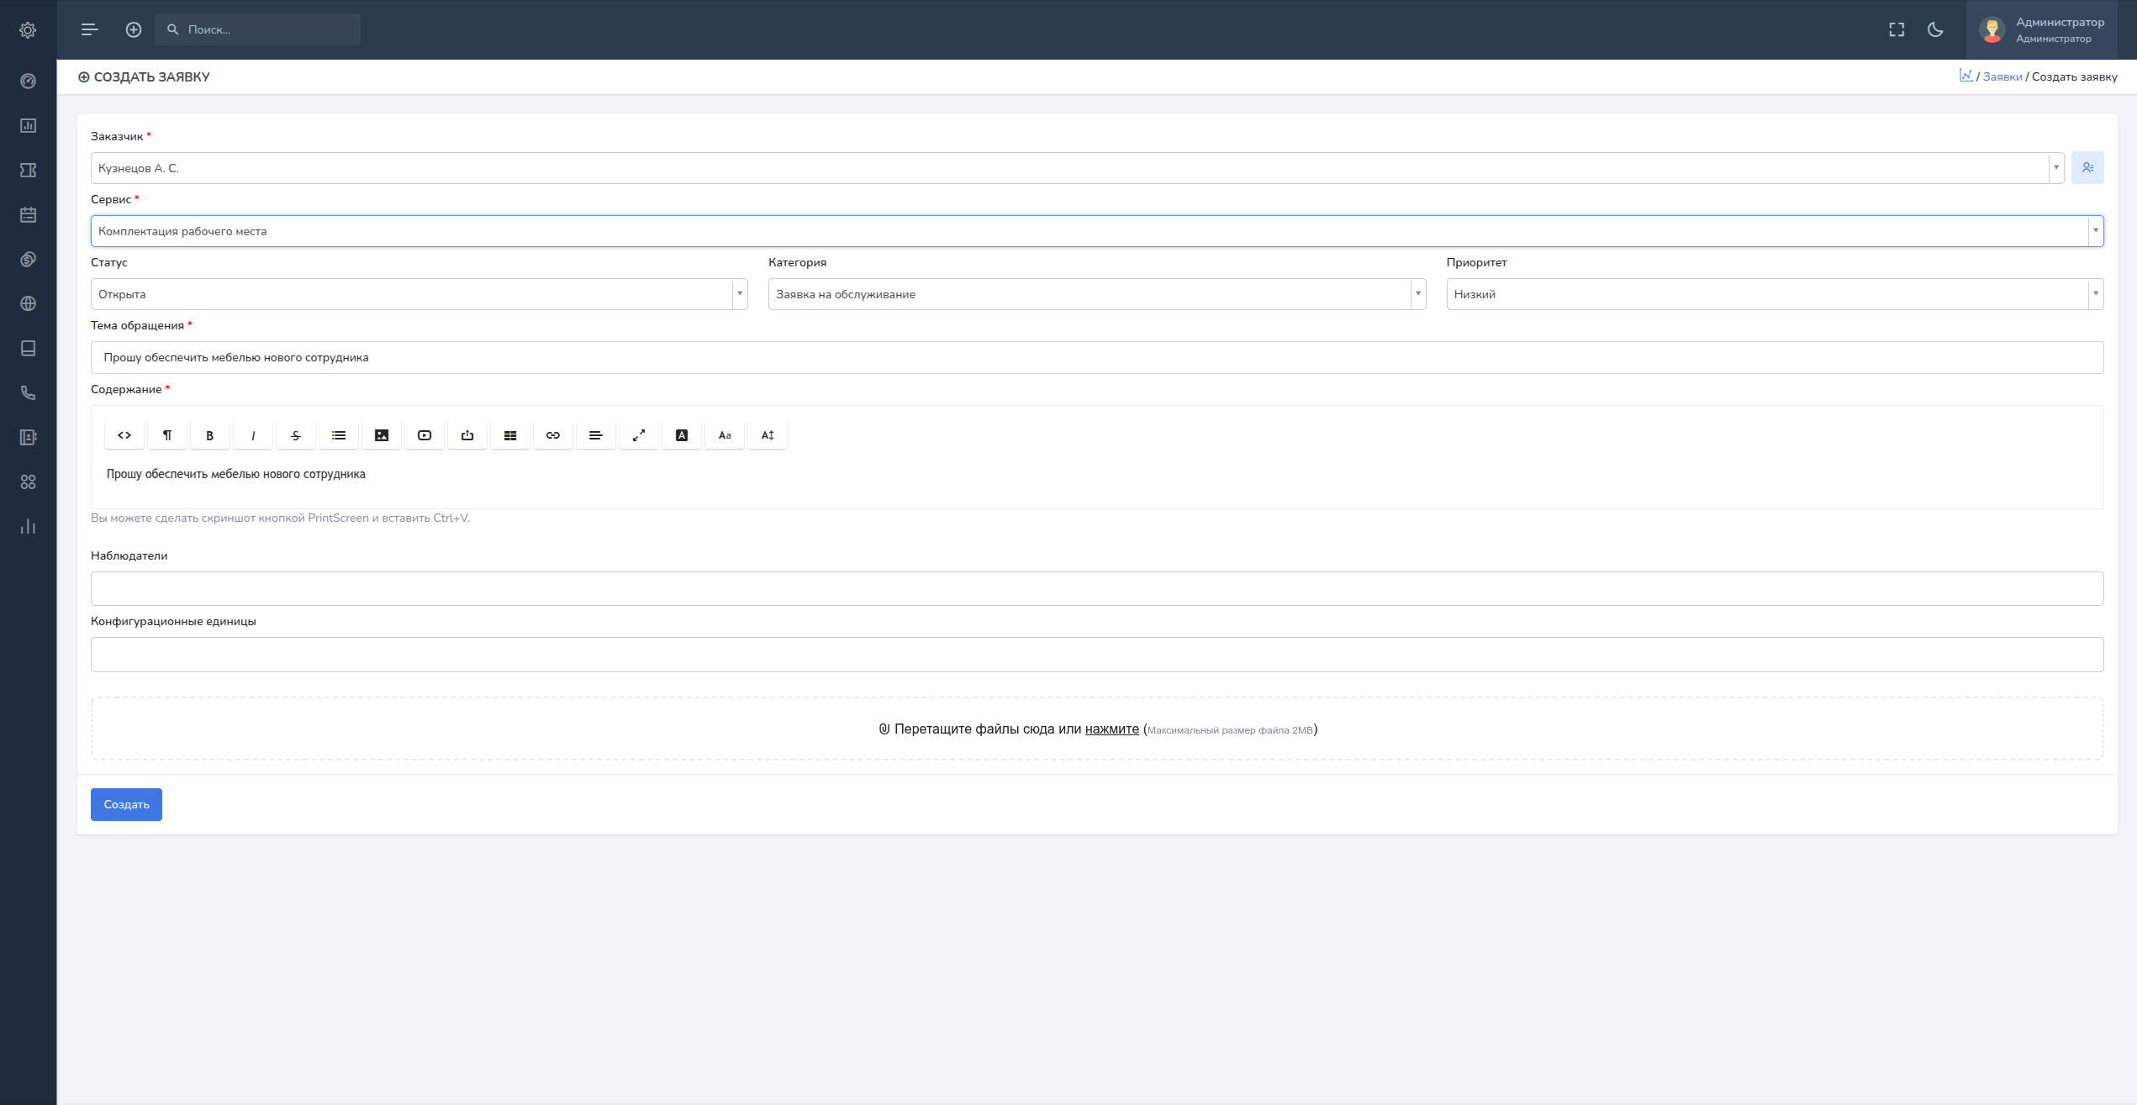Click the Создать button
The image size is (2137, 1105).
(x=126, y=804)
